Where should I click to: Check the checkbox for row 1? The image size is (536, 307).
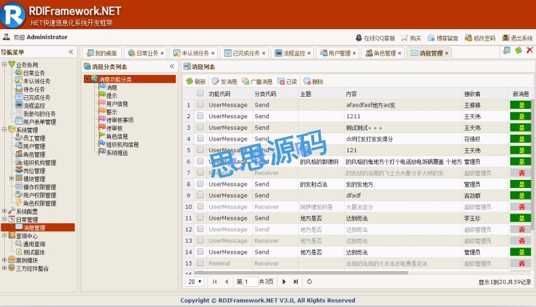click(x=200, y=105)
